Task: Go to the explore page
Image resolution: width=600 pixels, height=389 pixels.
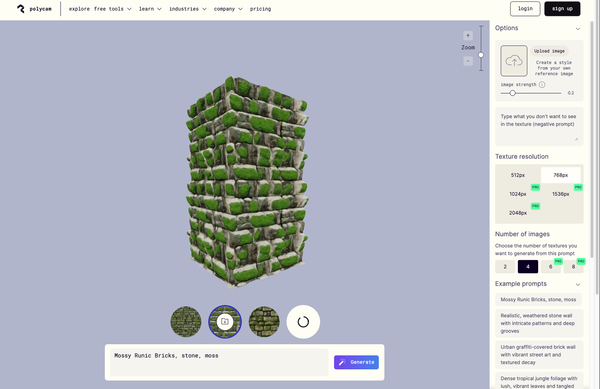Action: coord(79,9)
